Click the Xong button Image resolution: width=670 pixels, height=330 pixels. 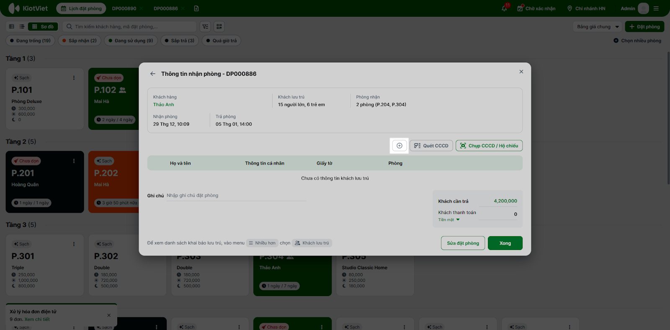tap(505, 243)
